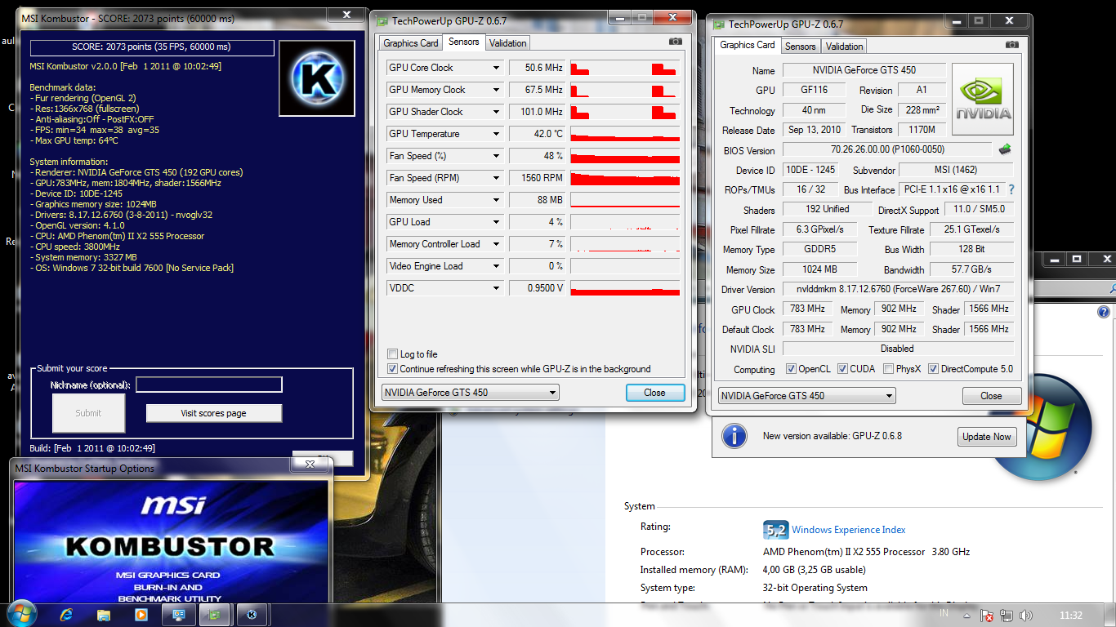Open Windows Media Player from taskbar
The image size is (1116, 627).
141,615
